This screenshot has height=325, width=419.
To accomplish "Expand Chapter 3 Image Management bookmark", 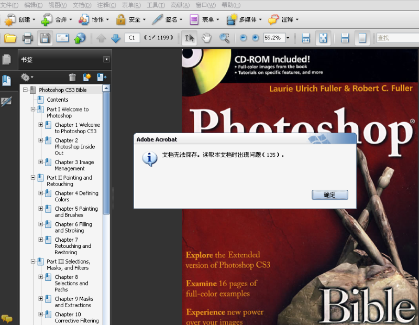I will 41,162.
